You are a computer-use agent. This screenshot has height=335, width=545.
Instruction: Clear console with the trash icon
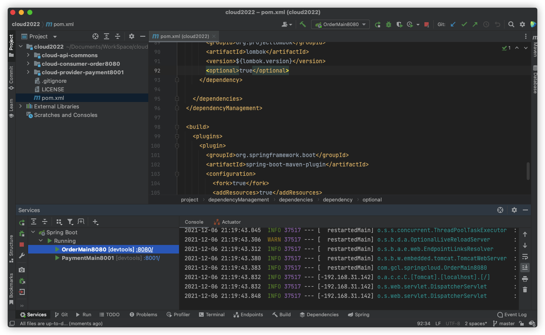[x=525, y=290]
